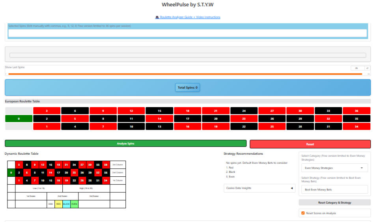The image size is (379, 222).
Task: Select black 29 on European Roulette Table
Action: click(x=300, y=119)
